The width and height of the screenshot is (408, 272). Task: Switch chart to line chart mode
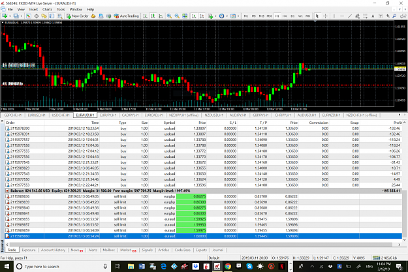point(161,16)
